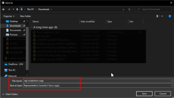Click the pin icon beside Documents

point(24,30)
